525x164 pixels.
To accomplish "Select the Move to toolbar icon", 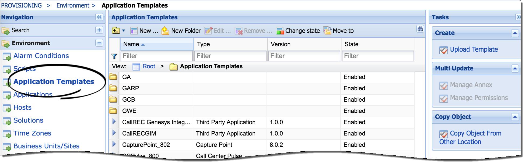I will tap(327, 30).
